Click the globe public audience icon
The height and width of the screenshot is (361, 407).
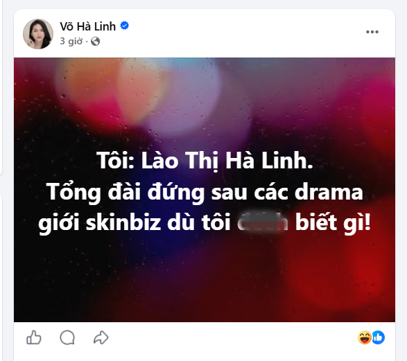[95, 42]
